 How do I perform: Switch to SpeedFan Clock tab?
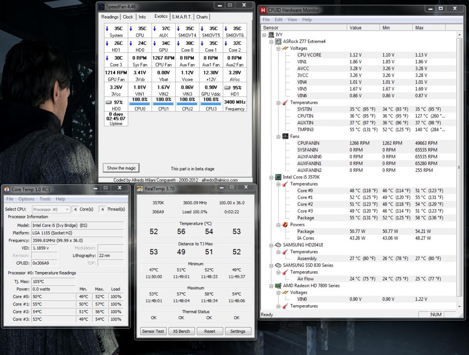pyautogui.click(x=128, y=17)
